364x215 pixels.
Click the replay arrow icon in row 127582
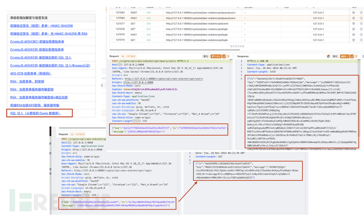361,18
